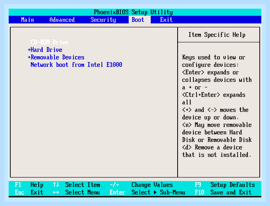Select Removable Devices boot entry

click(x=57, y=57)
